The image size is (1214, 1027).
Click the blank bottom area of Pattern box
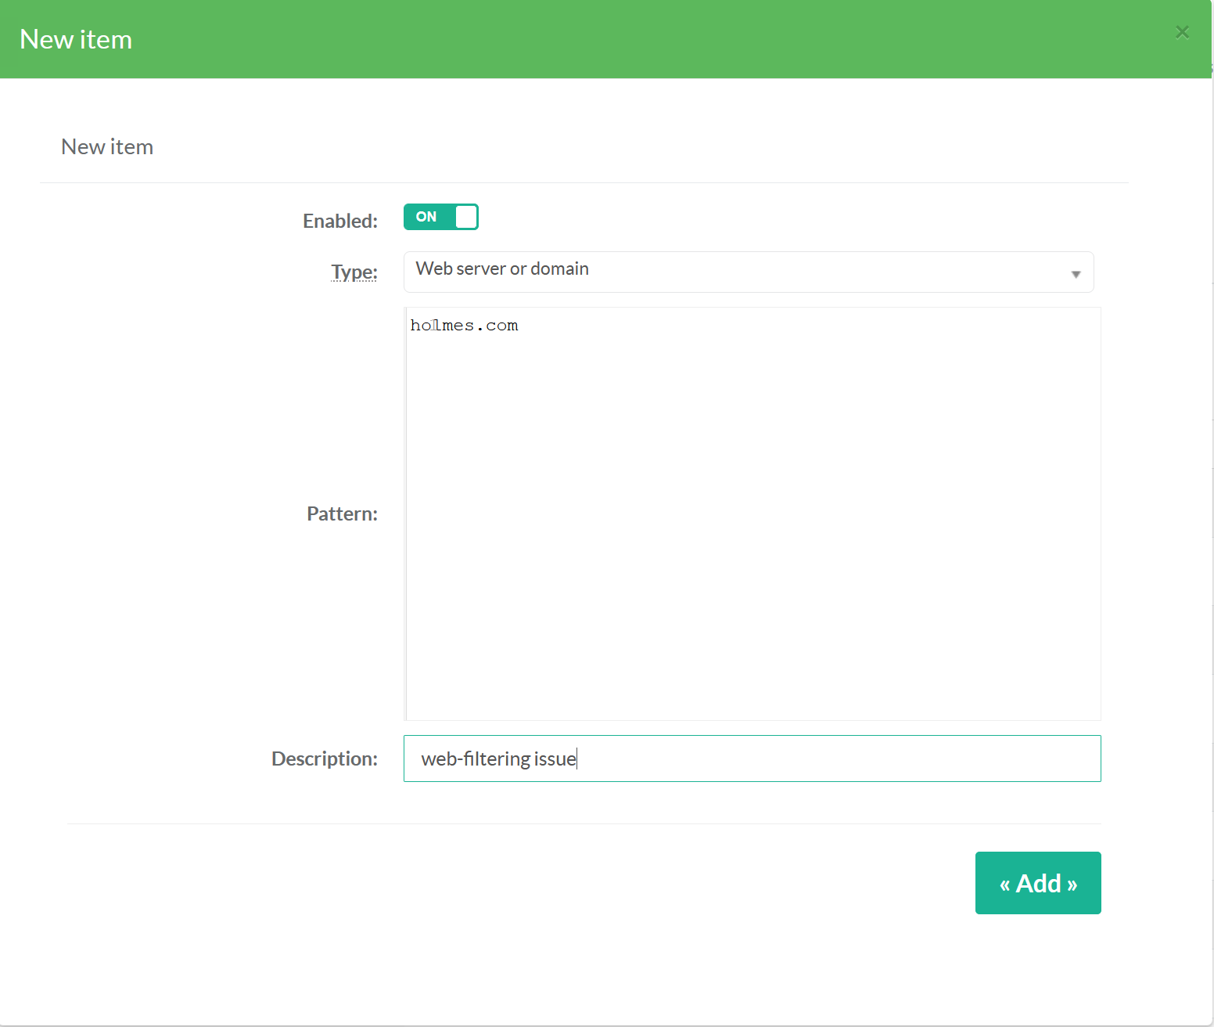pyautogui.click(x=752, y=673)
